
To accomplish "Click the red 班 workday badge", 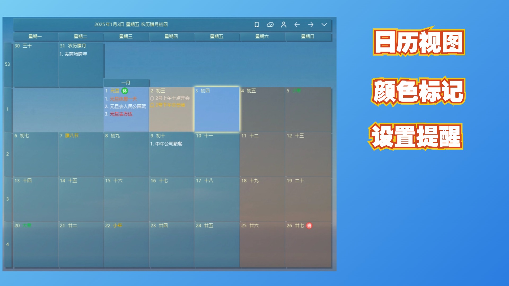I will tap(309, 226).
